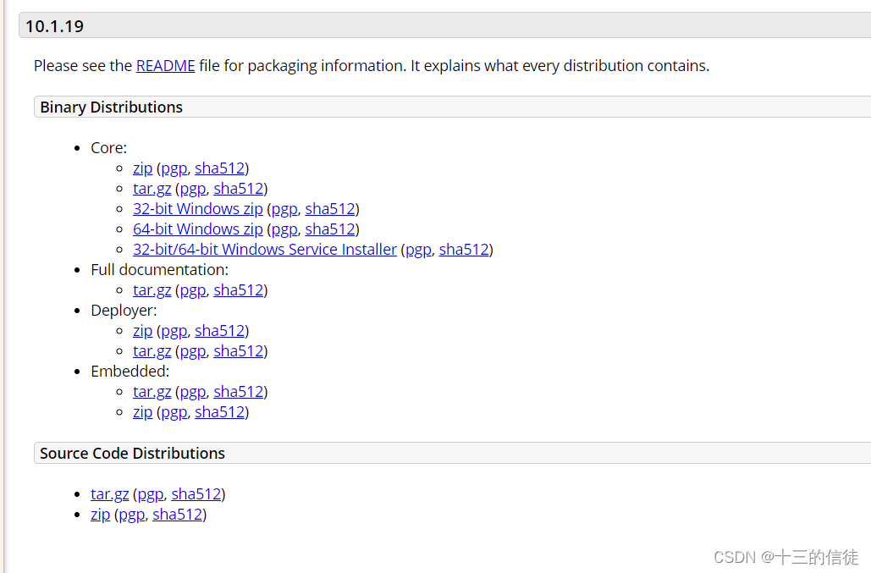Download the 32-bit Windows zip
Screen dimensions: 871x573
click(x=198, y=209)
